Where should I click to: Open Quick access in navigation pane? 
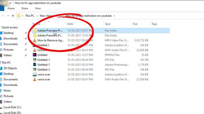(10, 28)
